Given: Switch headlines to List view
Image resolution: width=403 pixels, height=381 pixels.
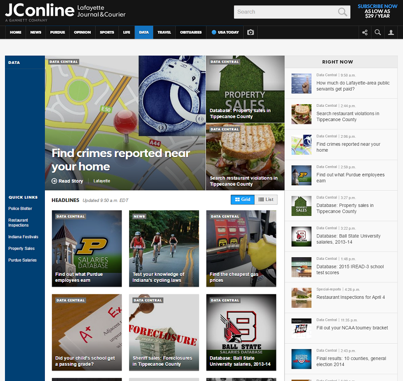Looking at the screenshot, I should (x=266, y=199).
